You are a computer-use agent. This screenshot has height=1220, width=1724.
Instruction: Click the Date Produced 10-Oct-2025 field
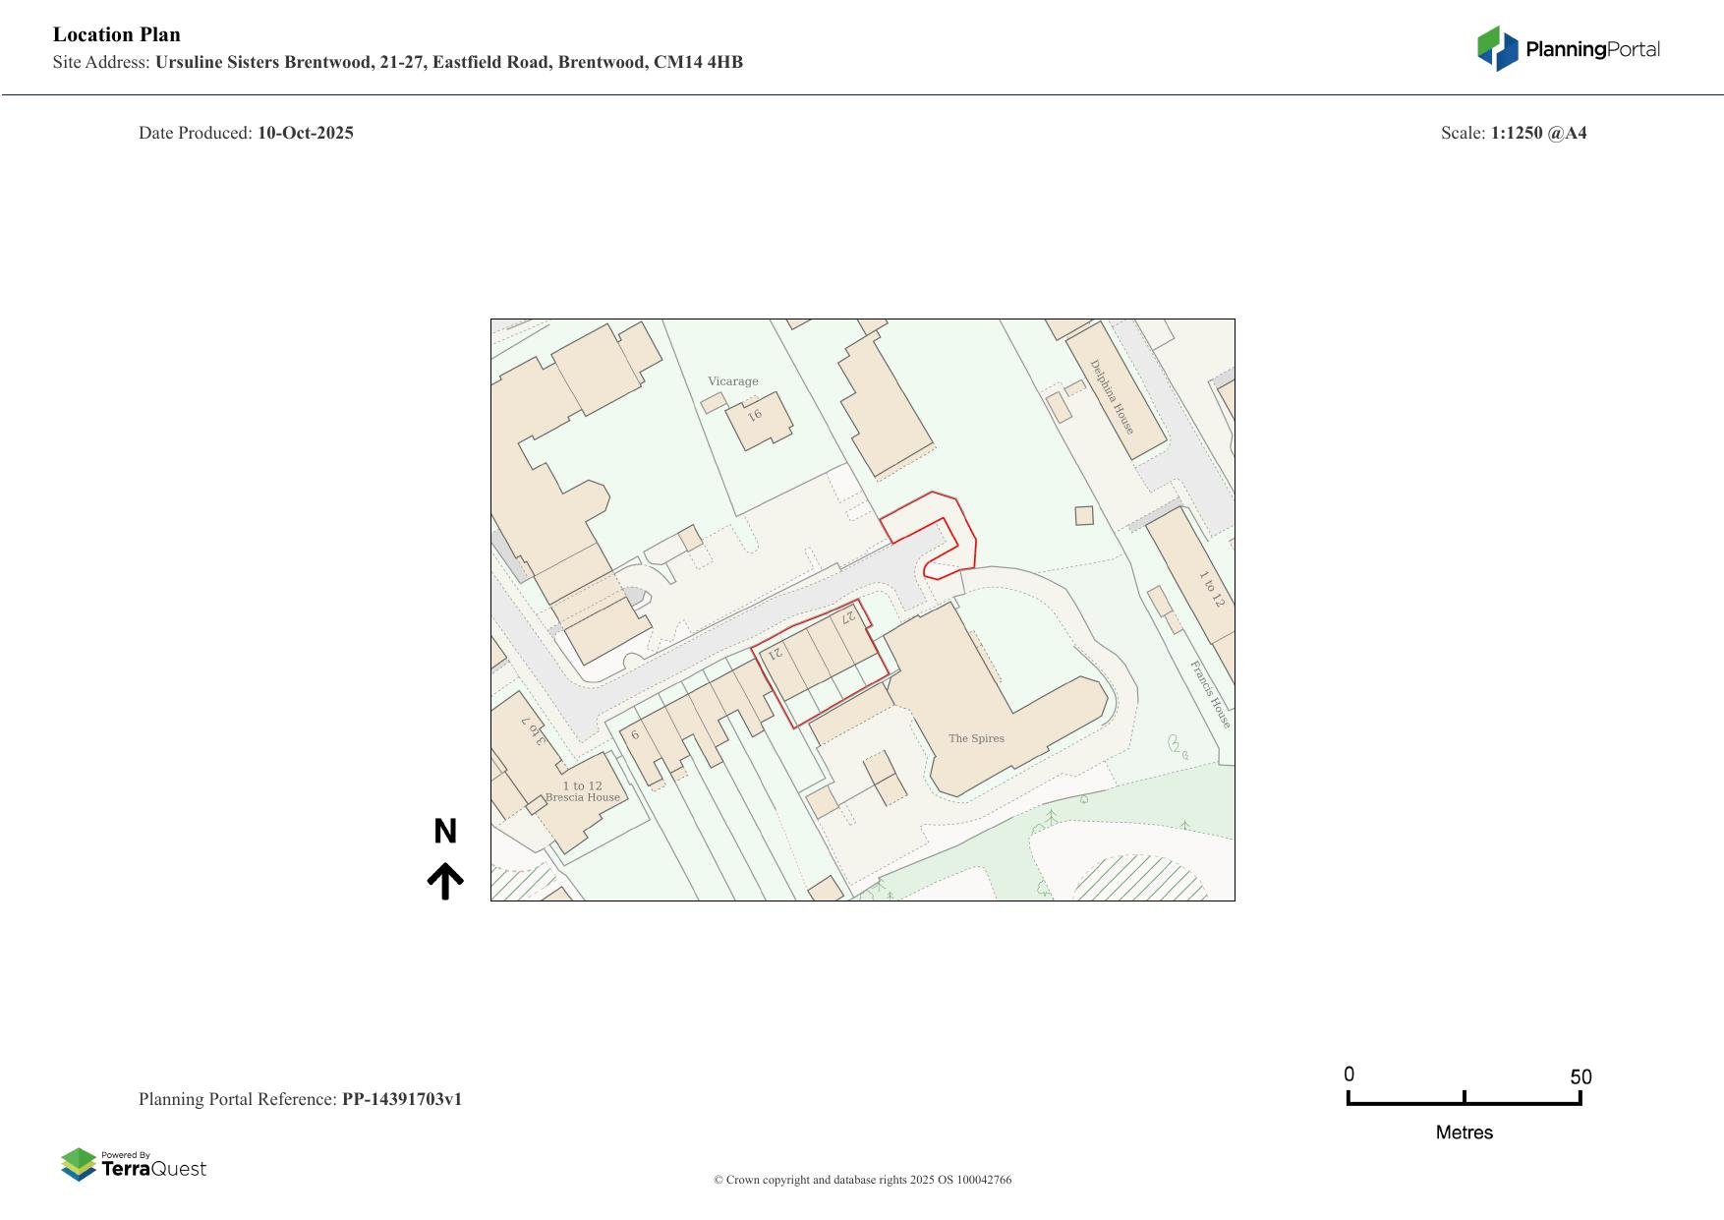point(247,132)
